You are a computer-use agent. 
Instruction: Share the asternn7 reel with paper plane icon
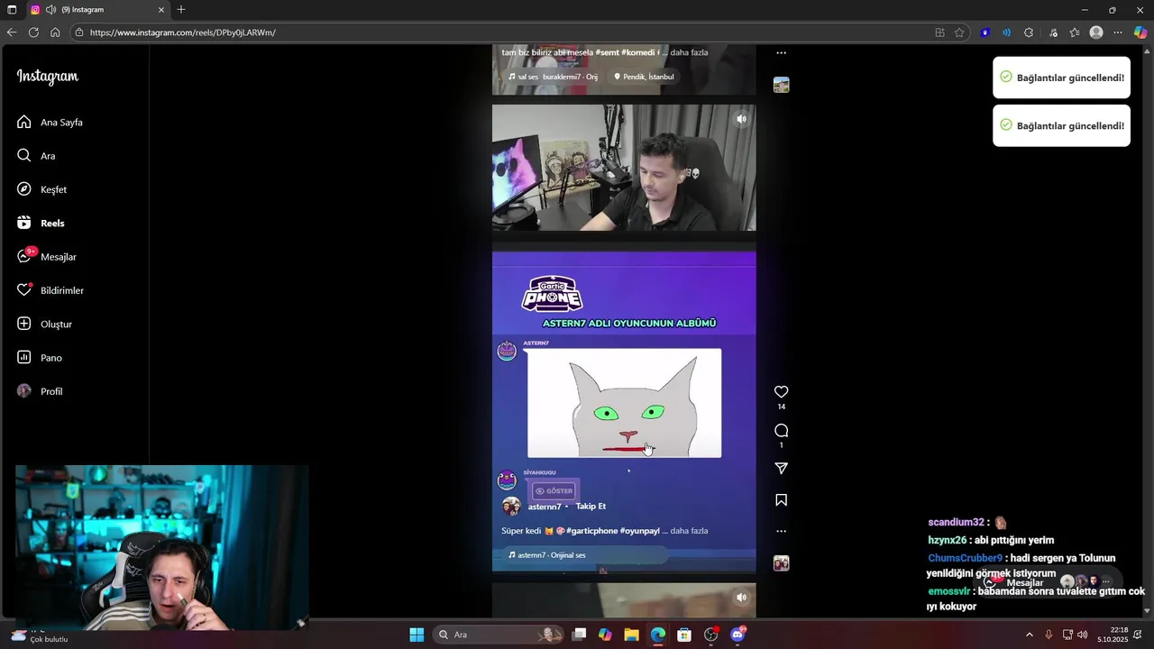(782, 469)
